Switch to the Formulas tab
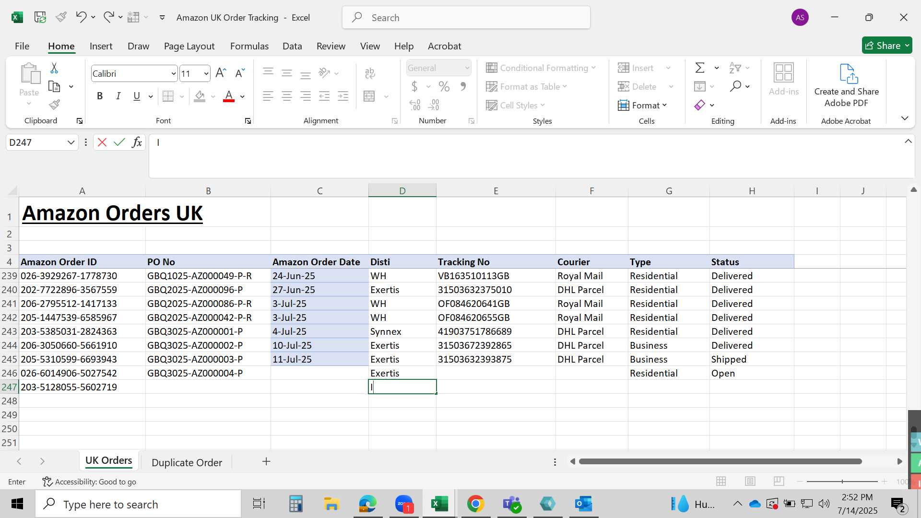This screenshot has width=921, height=518. pyautogui.click(x=249, y=46)
